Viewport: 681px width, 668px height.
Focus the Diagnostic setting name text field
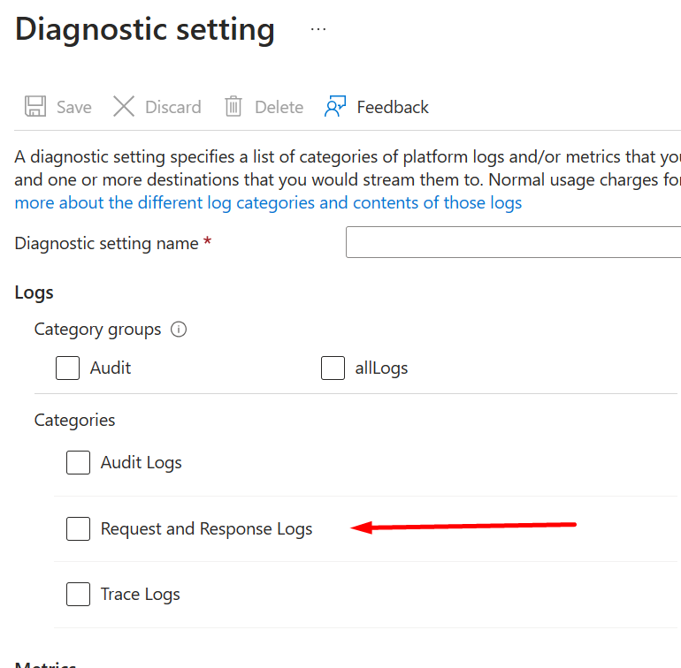coord(513,243)
